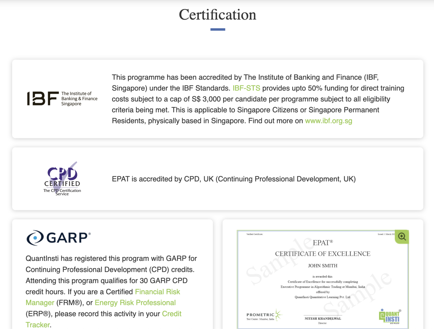Open the EPAT sample certificate thumbnail
Viewport: 434px width, 329px height.
click(x=323, y=279)
